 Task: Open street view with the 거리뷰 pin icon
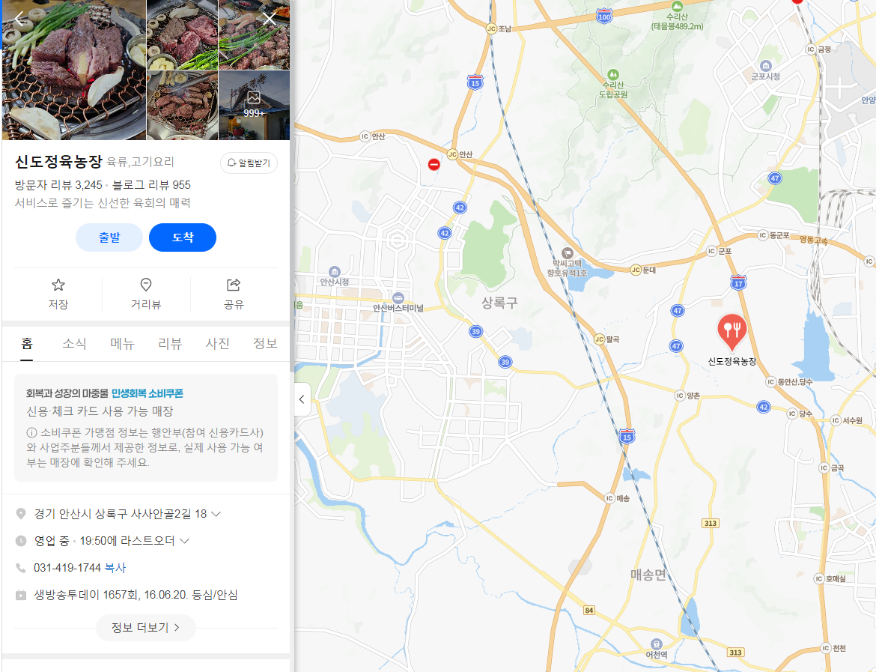146,294
